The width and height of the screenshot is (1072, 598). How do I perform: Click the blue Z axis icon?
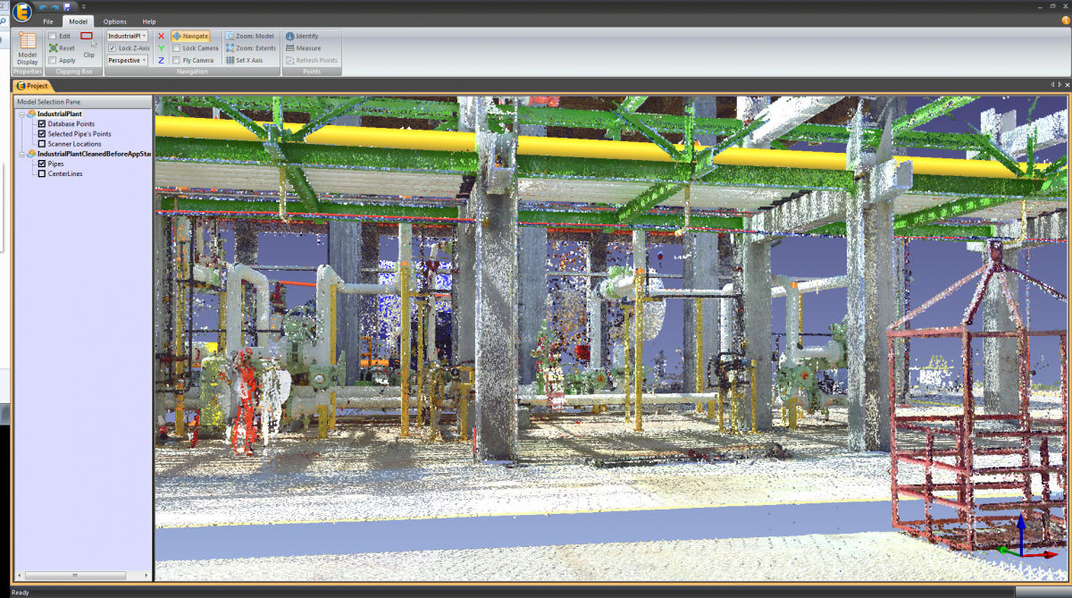[161, 60]
